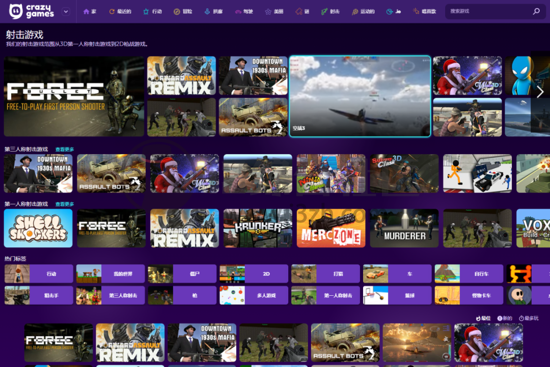Select the 多人游戏 multiplayer tag
Image resolution: width=550 pixels, height=367 pixels.
pos(254,296)
